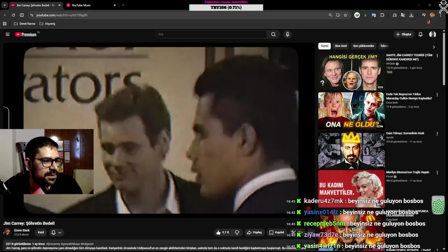Go back with the browser back arrow
This screenshot has height=252, width=448.
pyautogui.click(x=5, y=15)
